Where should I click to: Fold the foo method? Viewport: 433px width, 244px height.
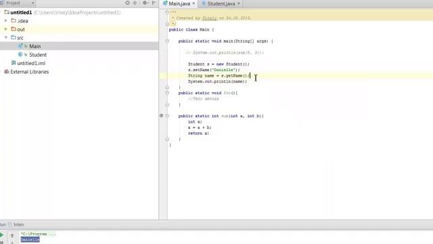coord(167,93)
